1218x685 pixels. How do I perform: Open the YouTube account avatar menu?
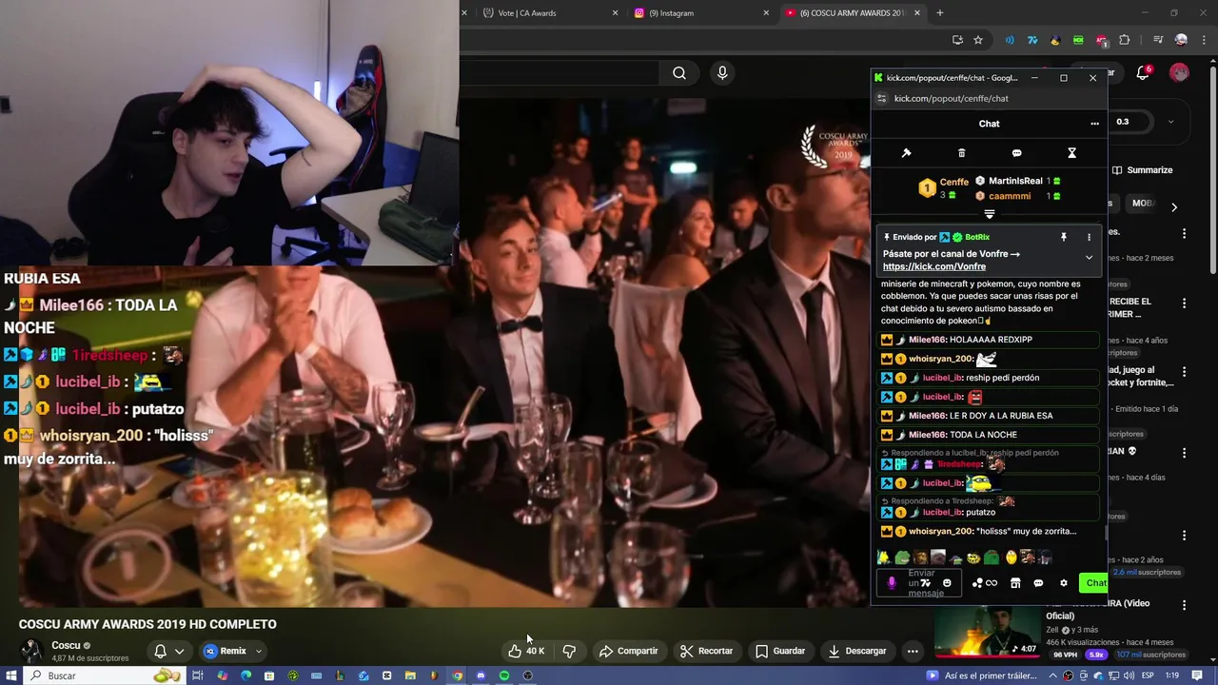tap(1179, 73)
